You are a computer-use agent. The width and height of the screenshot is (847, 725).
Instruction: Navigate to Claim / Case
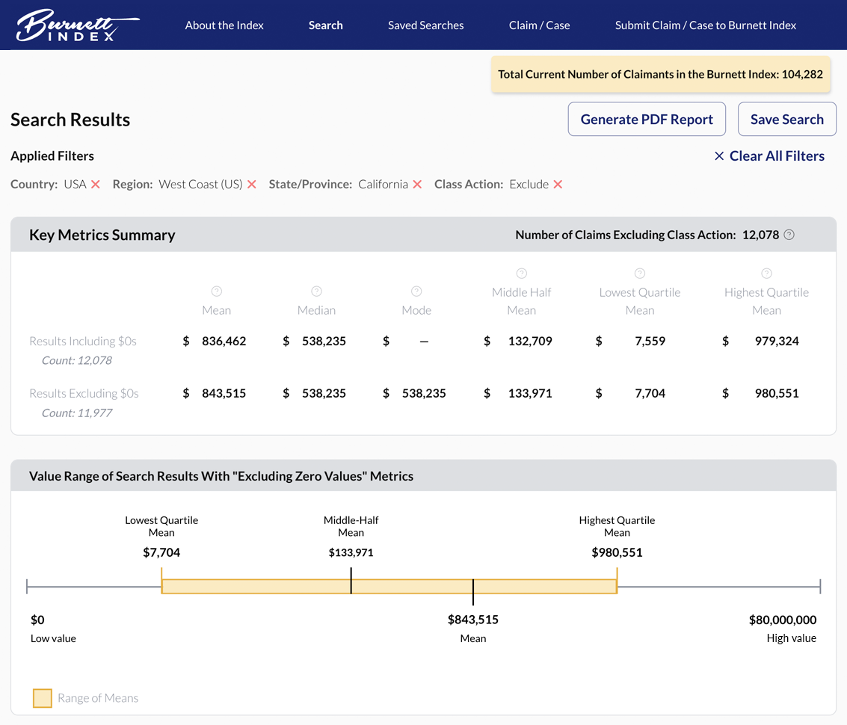pyautogui.click(x=539, y=25)
